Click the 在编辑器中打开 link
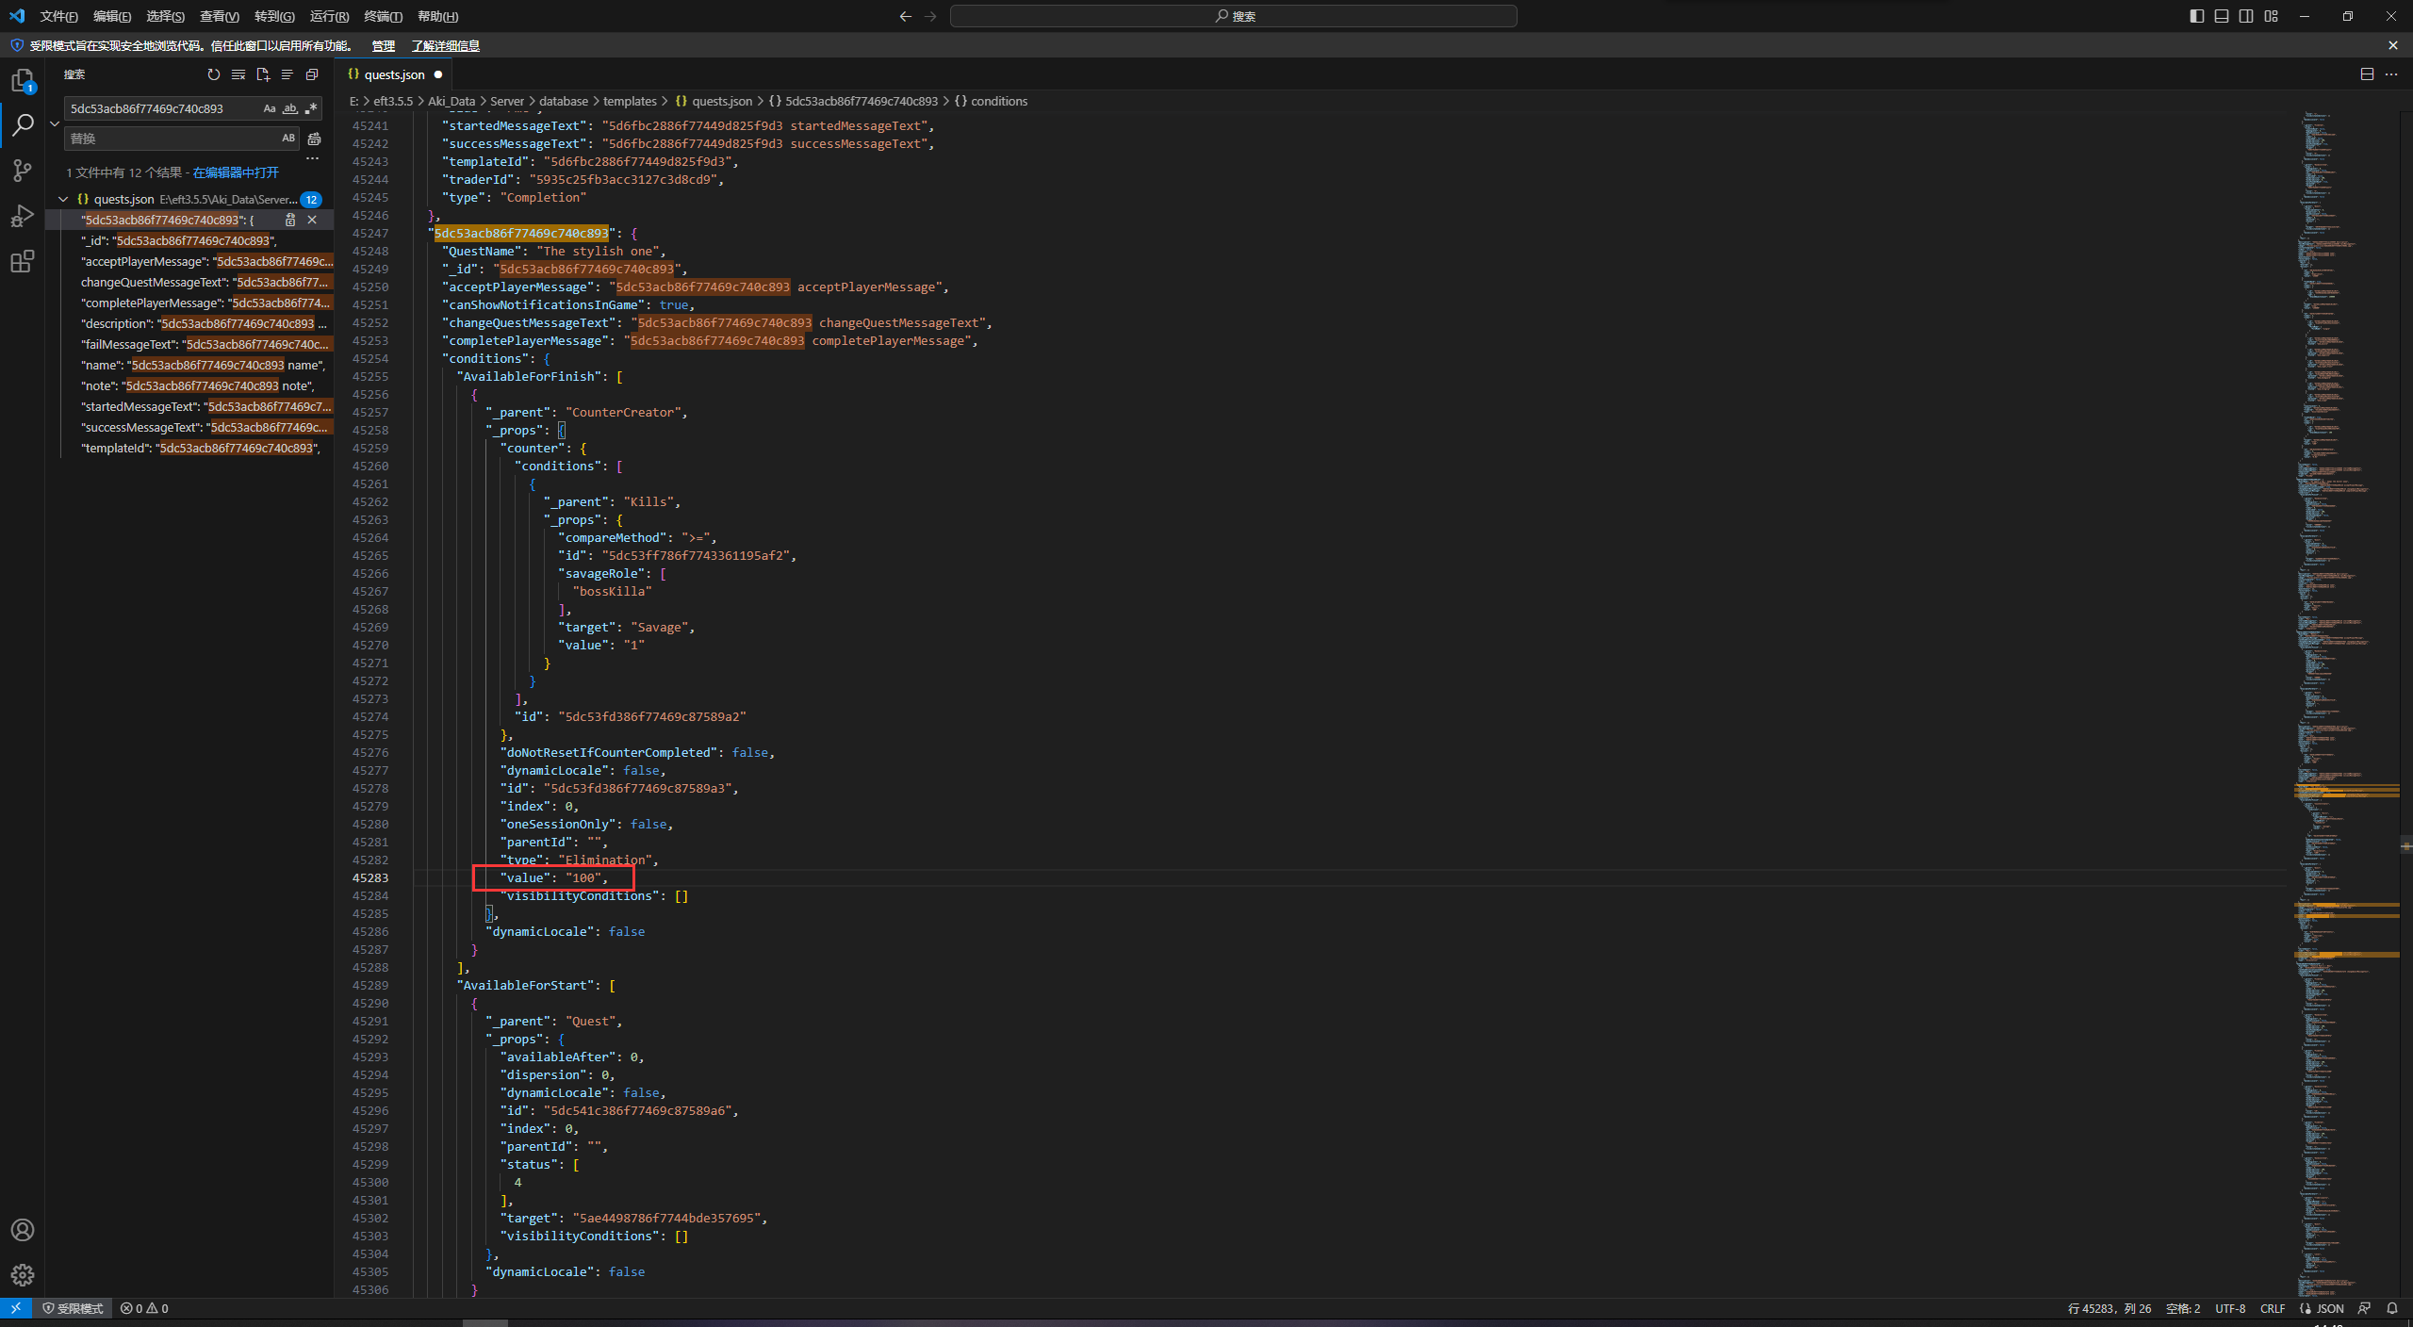The width and height of the screenshot is (2413, 1327). click(236, 172)
